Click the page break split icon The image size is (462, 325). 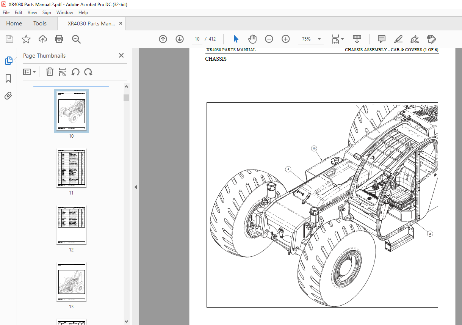[x=63, y=72]
